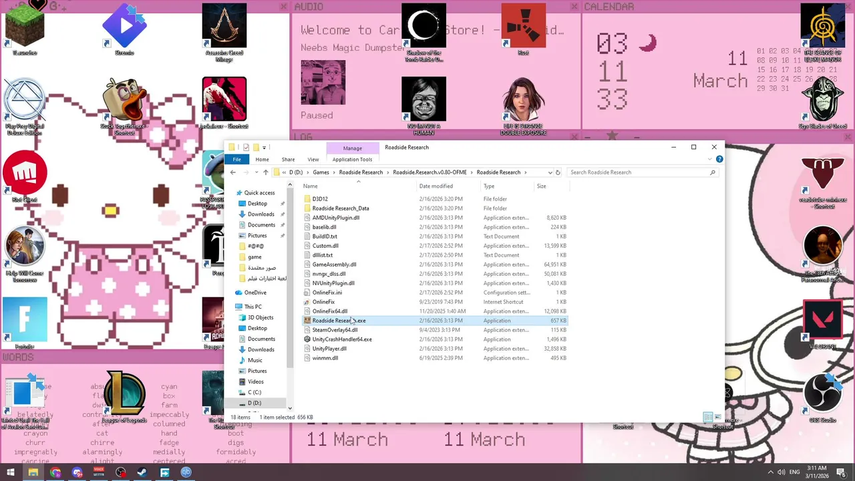Sort by Date modified column header
The width and height of the screenshot is (855, 481).
(448, 186)
